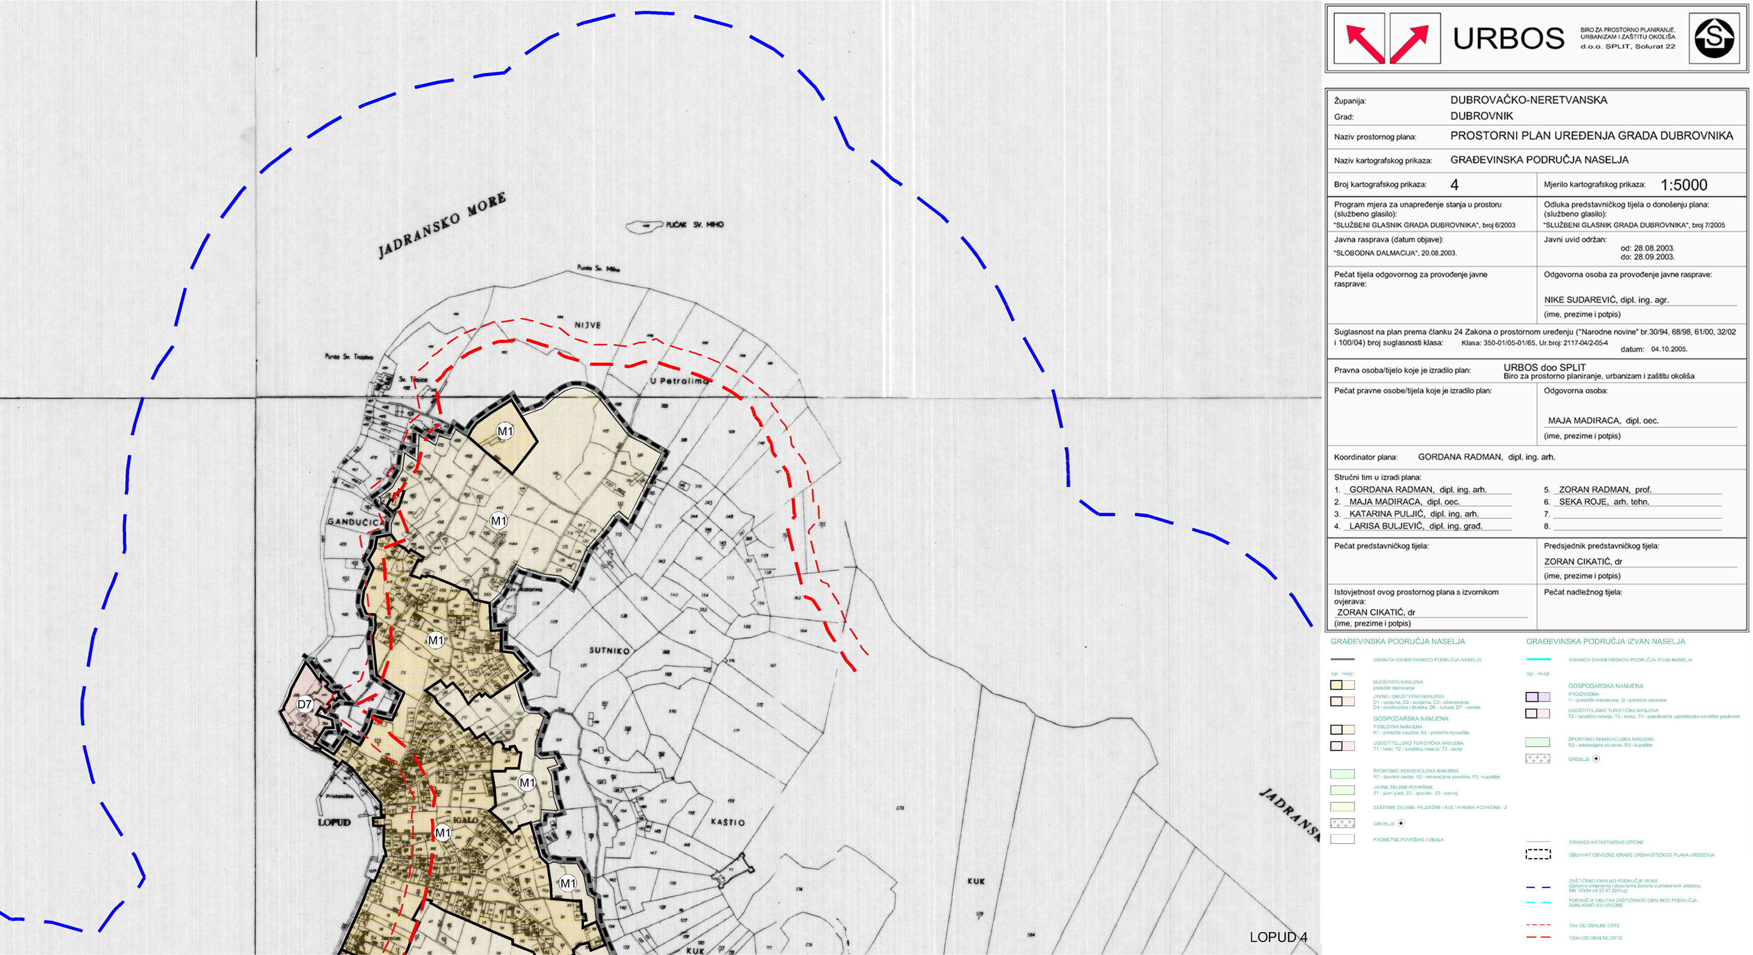Click the Javne zelene površine green swatch
Viewport: 1753px width, 955px height.
[x=1342, y=790]
